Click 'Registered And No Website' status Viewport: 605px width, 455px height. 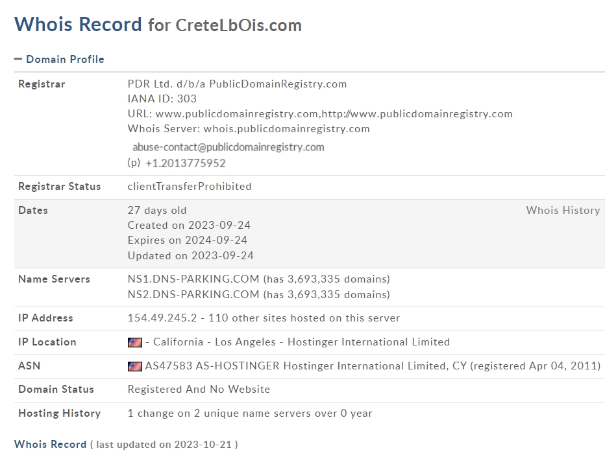tap(199, 390)
